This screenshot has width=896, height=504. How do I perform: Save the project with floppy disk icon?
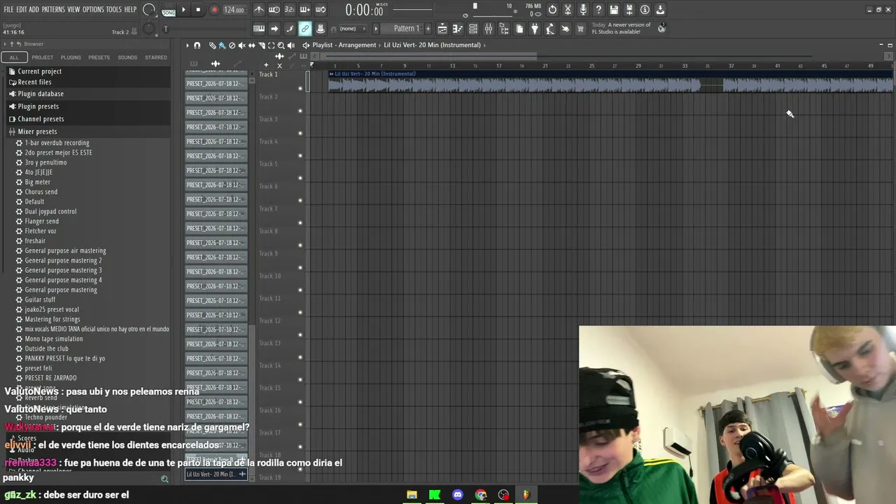pyautogui.click(x=614, y=10)
